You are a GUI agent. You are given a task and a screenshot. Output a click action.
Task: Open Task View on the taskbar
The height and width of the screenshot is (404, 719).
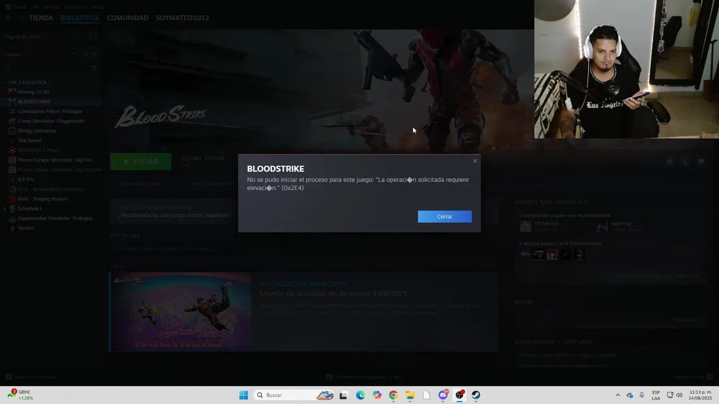343,395
